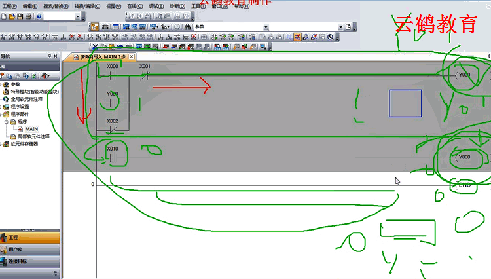Viewport: 491px width, 279px height.
Task: Click the Open project folder icon
Action: coord(12,16)
